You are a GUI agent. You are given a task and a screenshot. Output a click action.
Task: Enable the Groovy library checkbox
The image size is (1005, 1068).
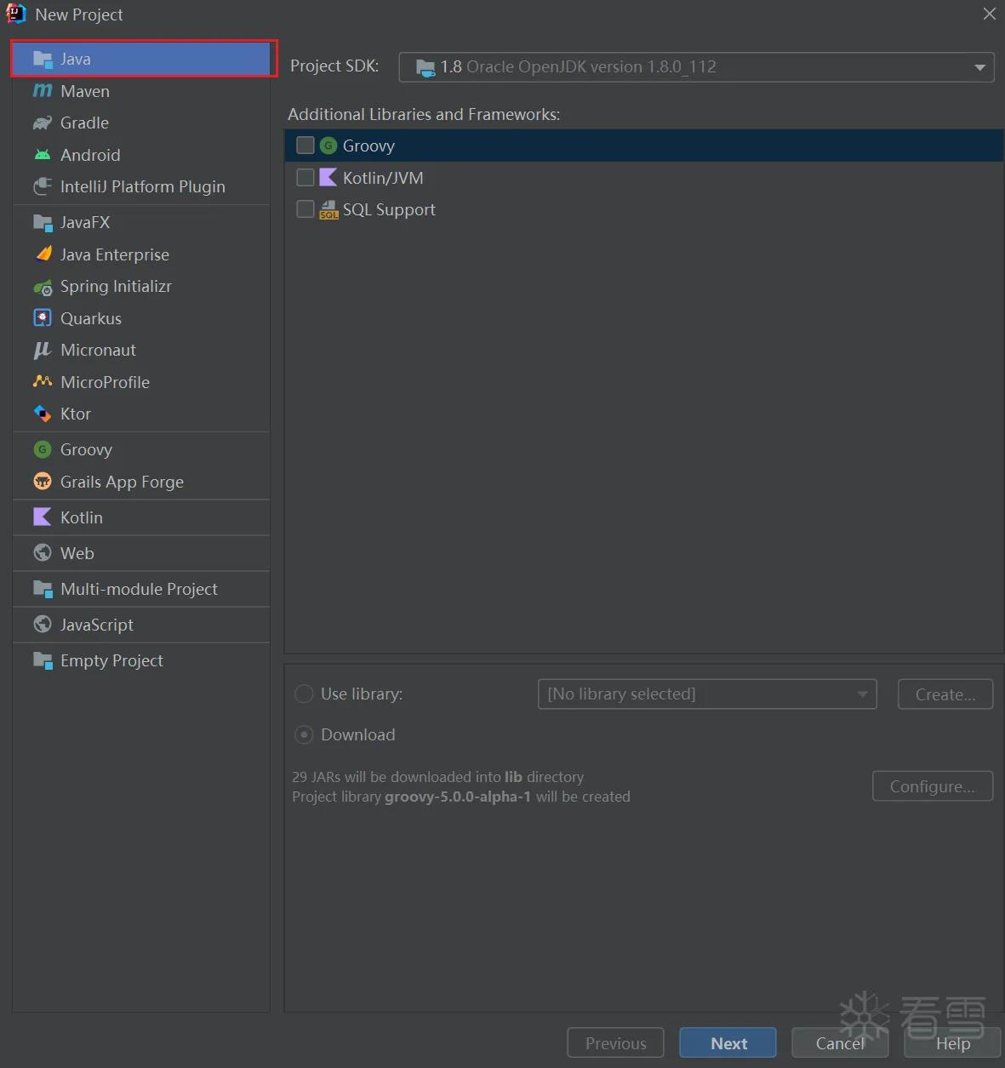[305, 146]
